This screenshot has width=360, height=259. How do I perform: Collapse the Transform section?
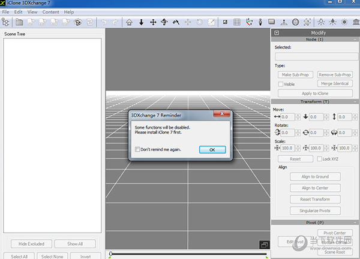[355, 101]
